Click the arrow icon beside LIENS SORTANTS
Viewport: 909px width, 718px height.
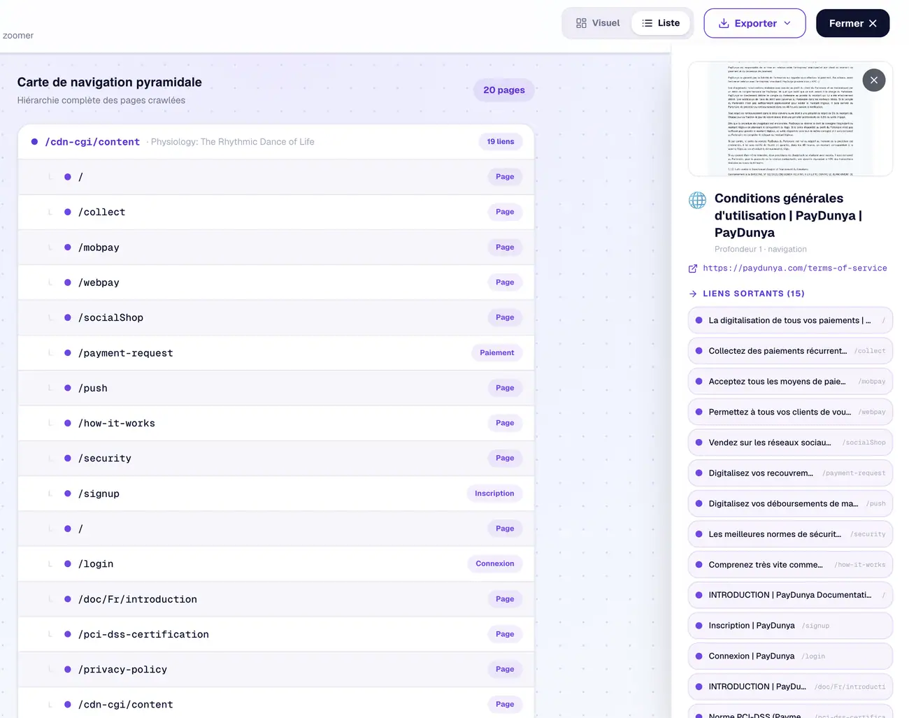pos(693,294)
